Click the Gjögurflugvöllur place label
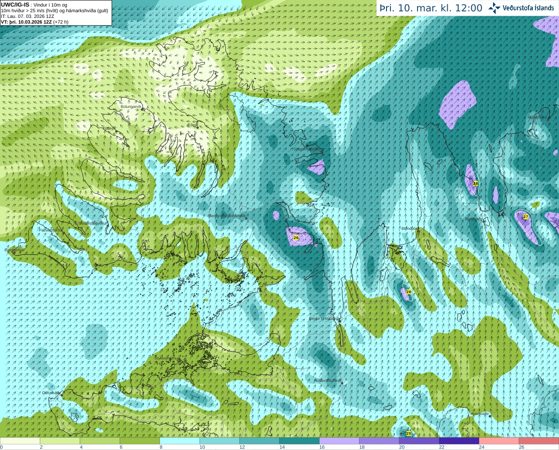The width and height of the screenshot is (559, 450). click(x=307, y=149)
